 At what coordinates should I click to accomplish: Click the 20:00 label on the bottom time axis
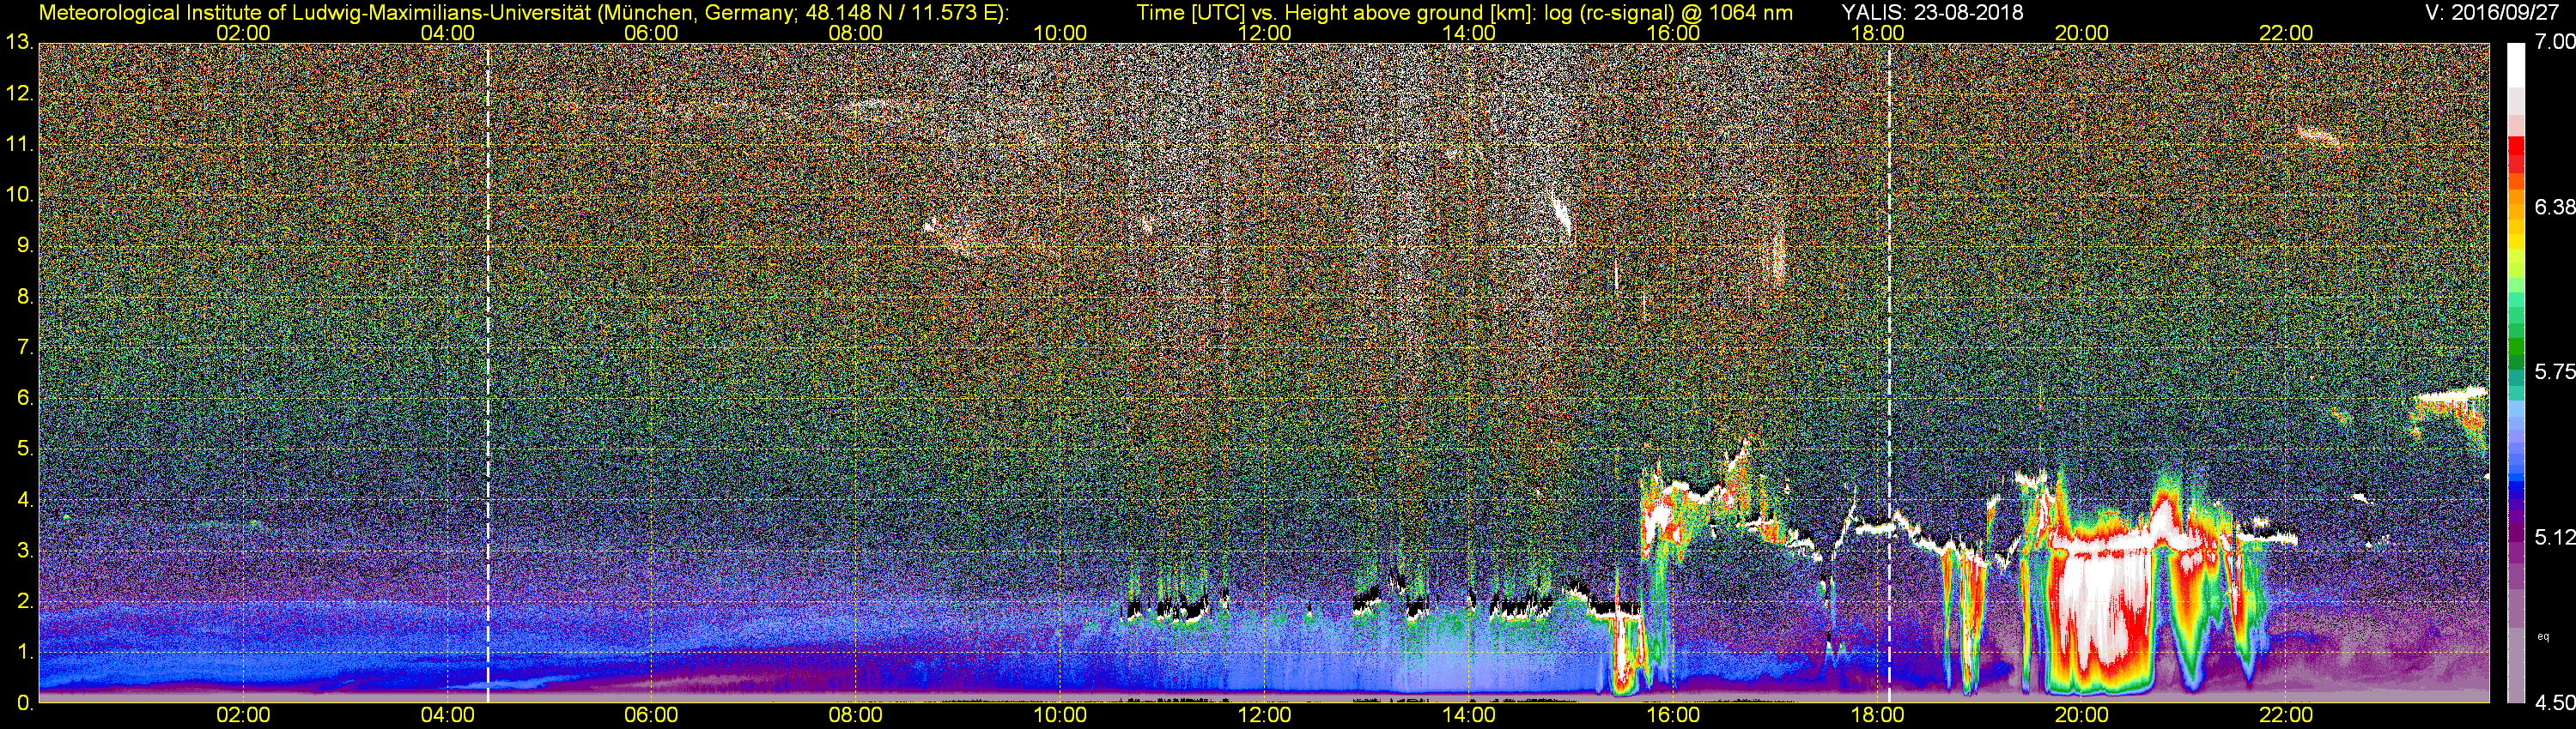(x=2082, y=715)
